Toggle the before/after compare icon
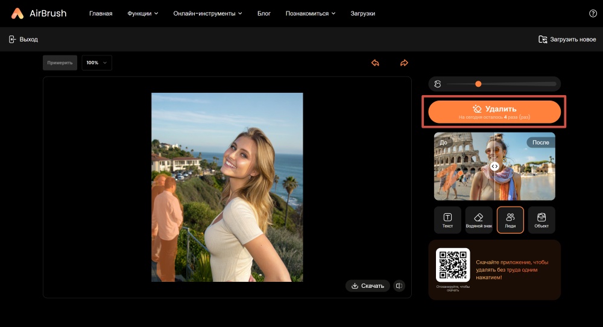Screen dimensions: 603x327 [x=399, y=286]
